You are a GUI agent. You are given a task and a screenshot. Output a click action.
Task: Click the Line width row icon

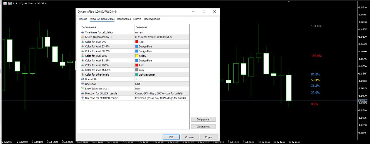tap(82, 79)
